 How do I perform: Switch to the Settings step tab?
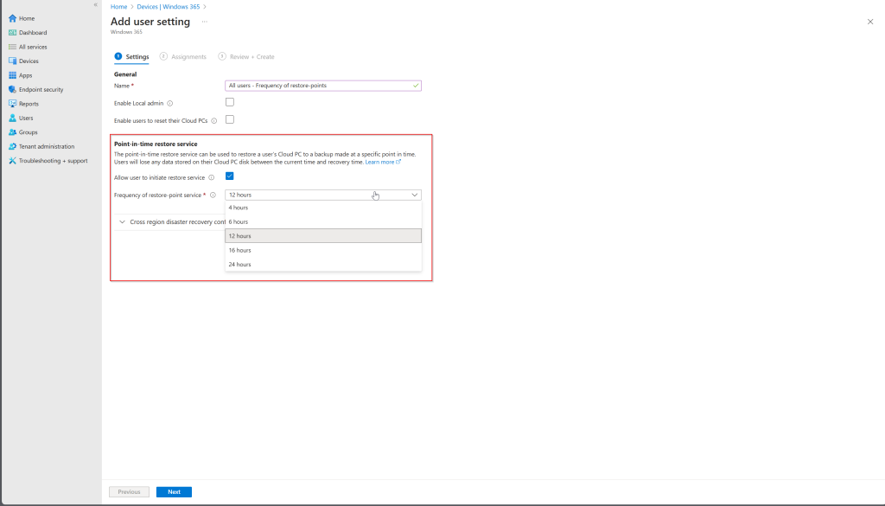[131, 56]
